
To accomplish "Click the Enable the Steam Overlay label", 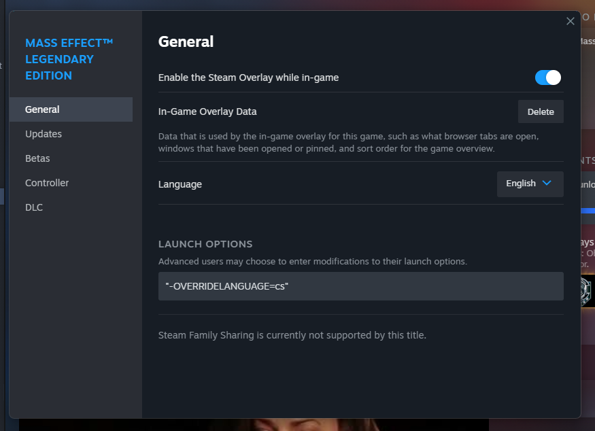I will pyautogui.click(x=249, y=77).
